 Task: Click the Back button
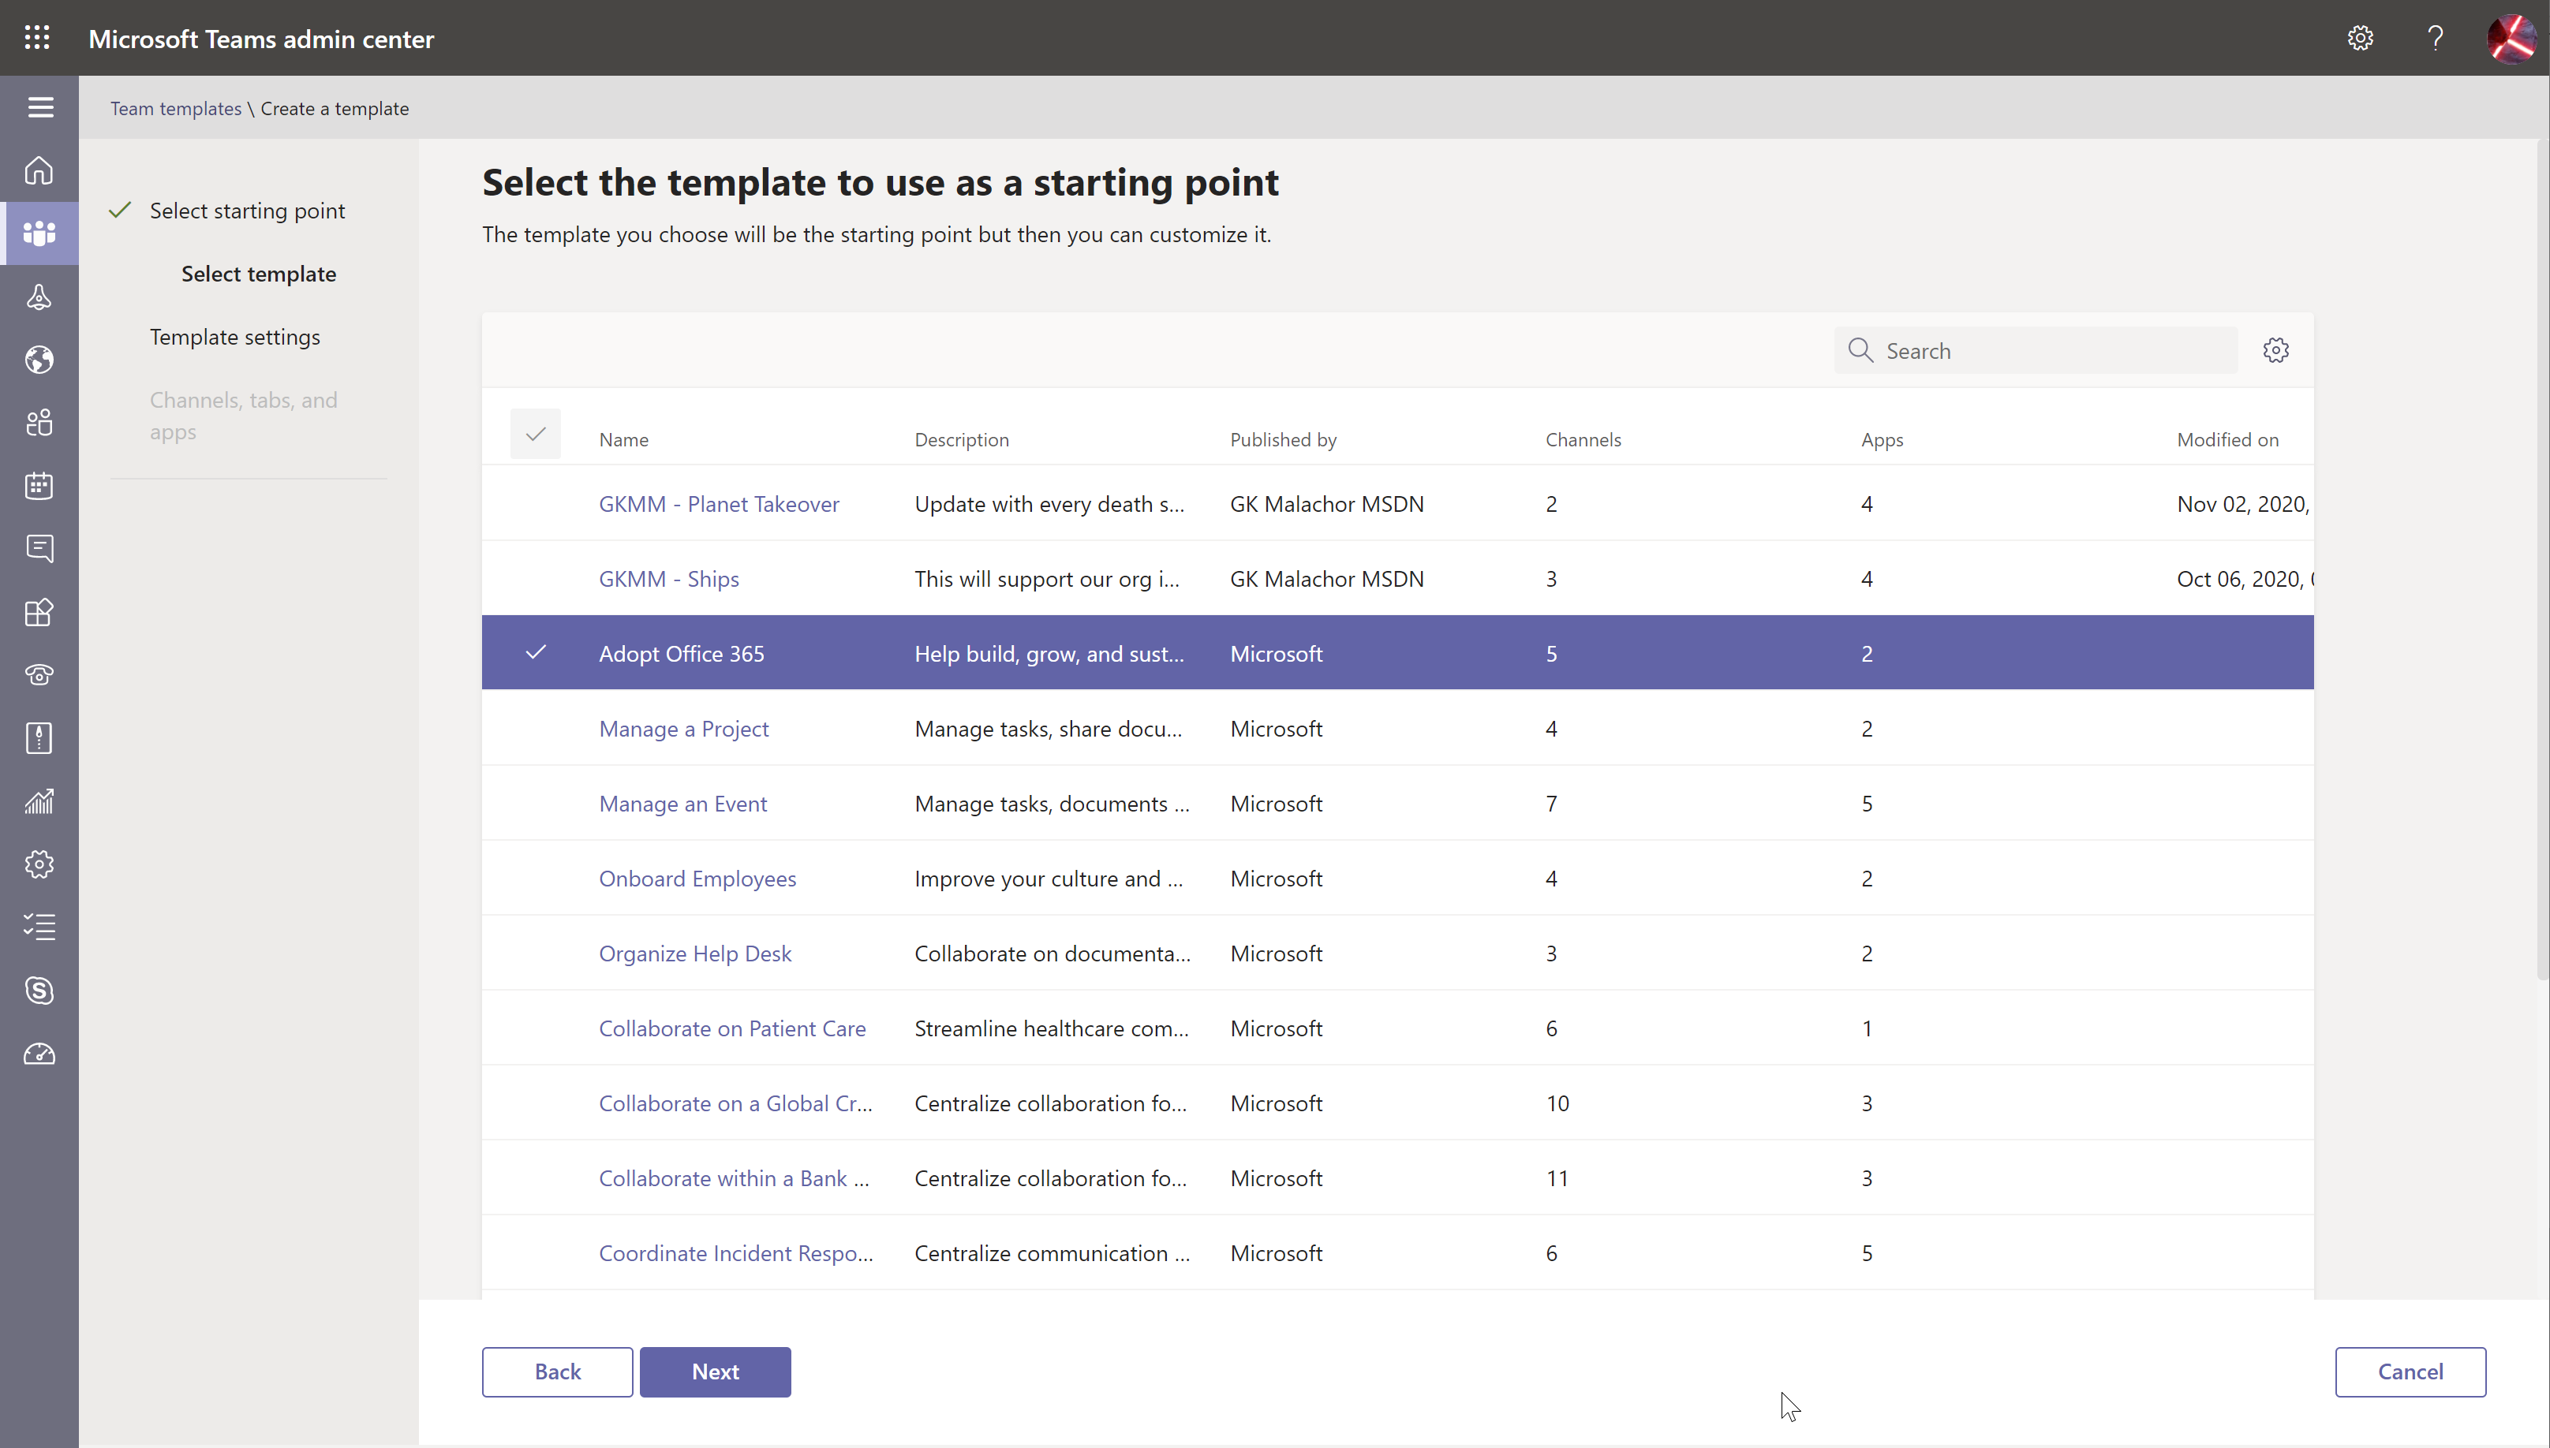coord(557,1371)
